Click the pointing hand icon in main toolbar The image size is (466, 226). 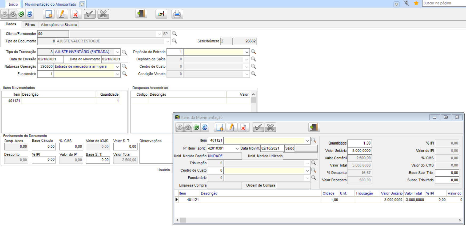(x=161, y=14)
